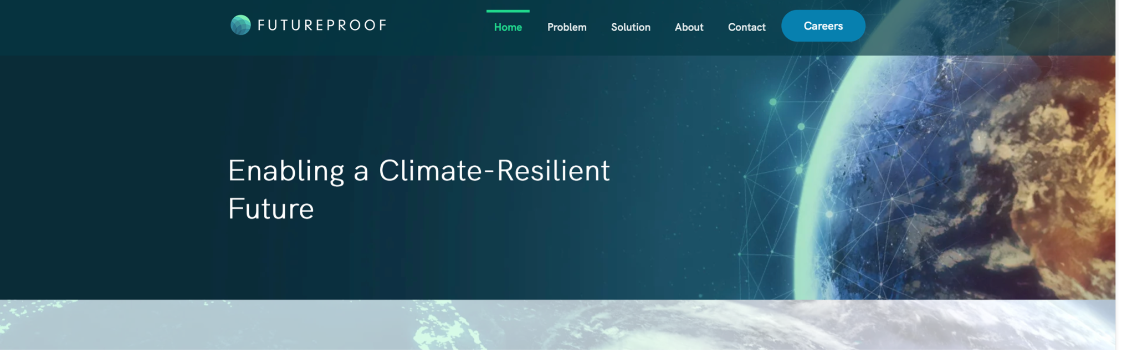The image size is (1122, 353).
Task: Click the topmost glowing green network node
Action: [773, 102]
